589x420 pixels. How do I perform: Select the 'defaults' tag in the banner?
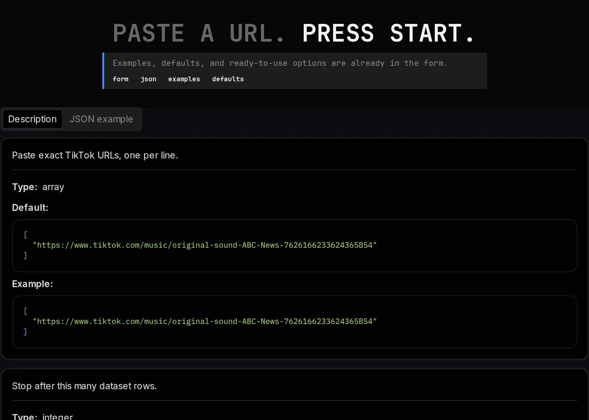pos(228,79)
